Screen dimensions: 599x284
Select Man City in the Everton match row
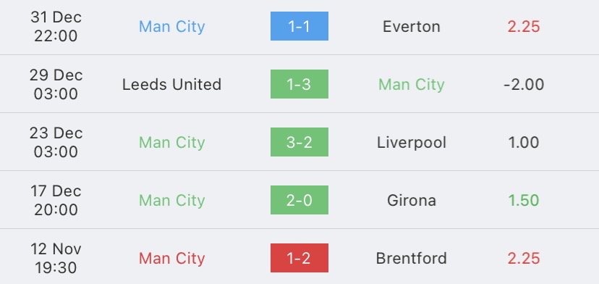172,26
